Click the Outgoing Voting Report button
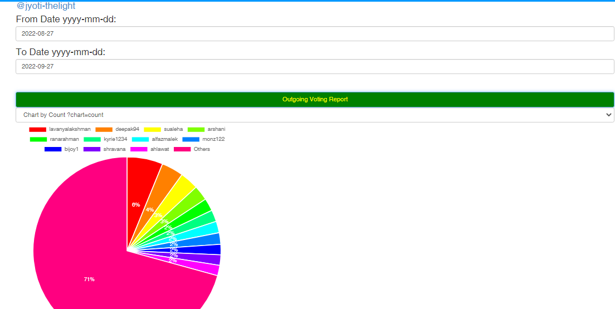 (315, 100)
